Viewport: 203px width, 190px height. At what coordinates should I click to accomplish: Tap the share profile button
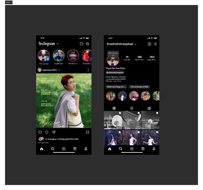[x=139, y=87]
